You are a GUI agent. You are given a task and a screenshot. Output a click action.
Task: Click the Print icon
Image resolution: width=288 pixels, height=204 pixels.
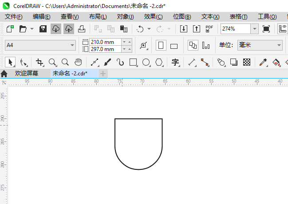82,29
